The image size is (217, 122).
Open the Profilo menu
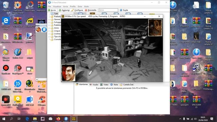(73, 6)
